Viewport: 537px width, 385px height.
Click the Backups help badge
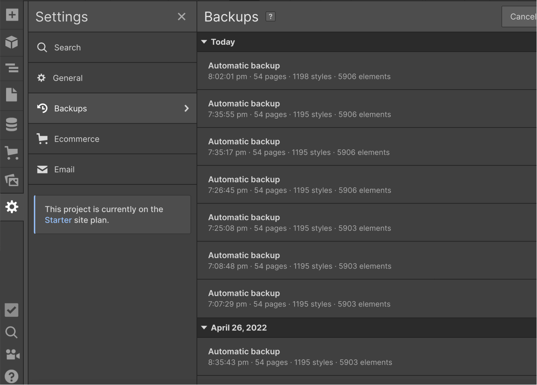click(270, 16)
